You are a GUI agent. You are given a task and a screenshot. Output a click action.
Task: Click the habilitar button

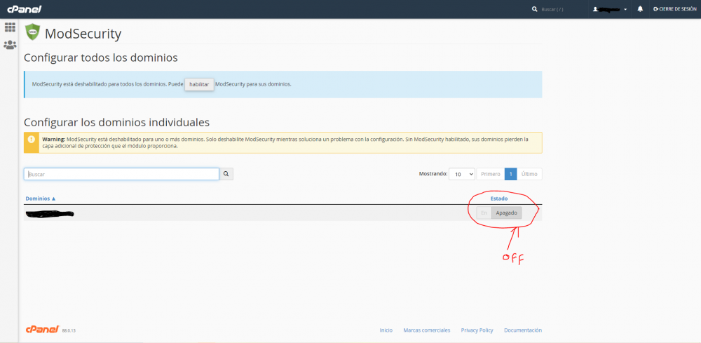click(x=199, y=84)
